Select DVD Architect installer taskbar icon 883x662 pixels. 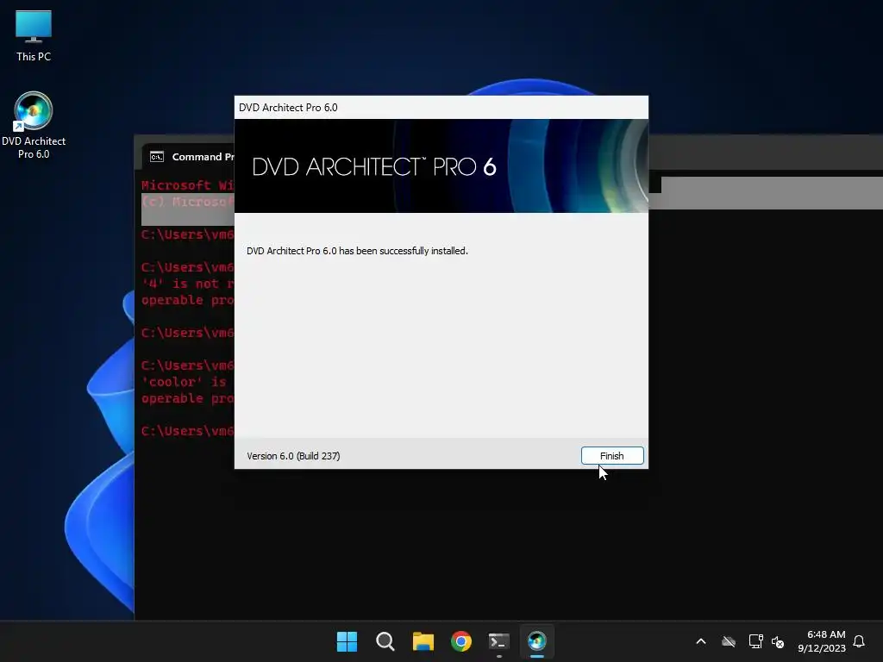536,641
